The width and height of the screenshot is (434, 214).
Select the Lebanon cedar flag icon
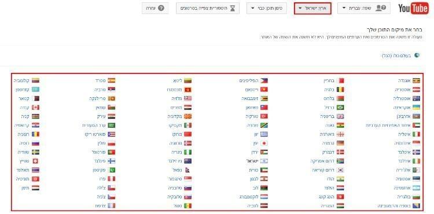tap(264, 179)
